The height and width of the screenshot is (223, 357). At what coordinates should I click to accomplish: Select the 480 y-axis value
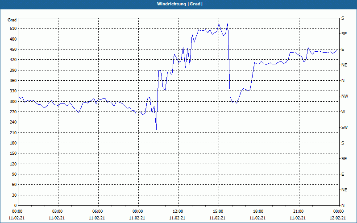[13, 39]
